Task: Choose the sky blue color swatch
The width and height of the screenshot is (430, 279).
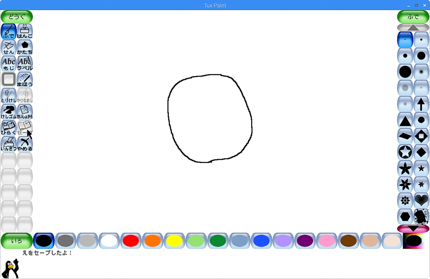Action: 240,241
